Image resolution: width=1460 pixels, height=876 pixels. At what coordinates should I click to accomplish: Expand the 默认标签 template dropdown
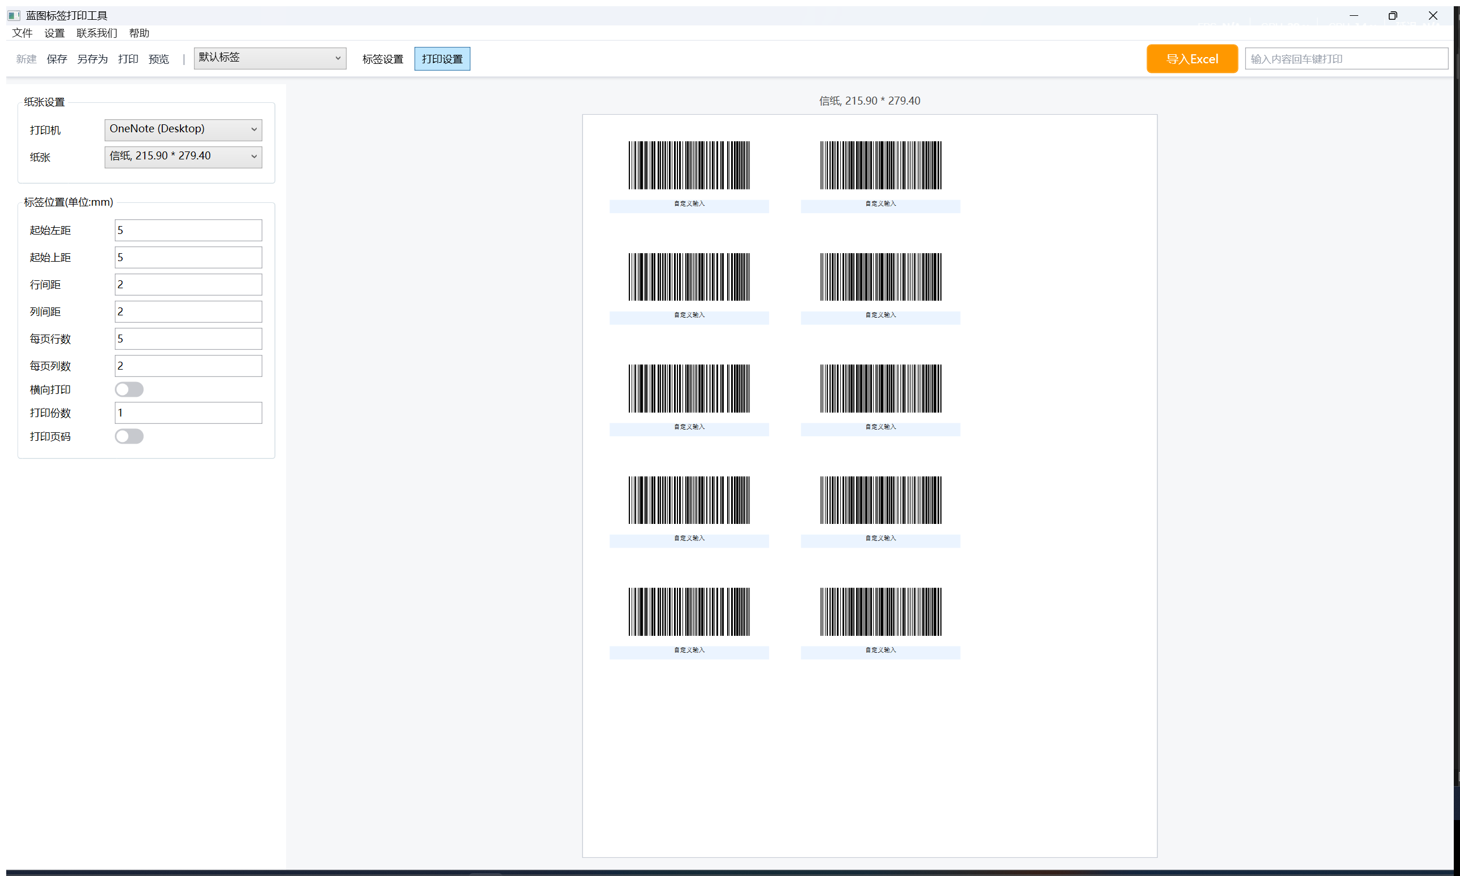270,58
